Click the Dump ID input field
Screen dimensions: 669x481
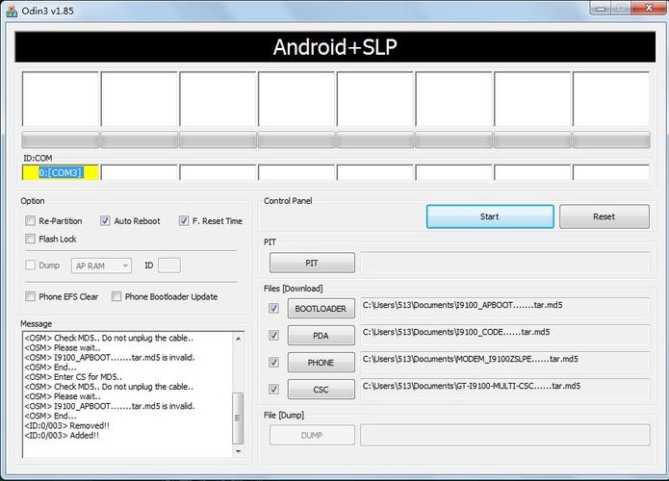point(169,266)
